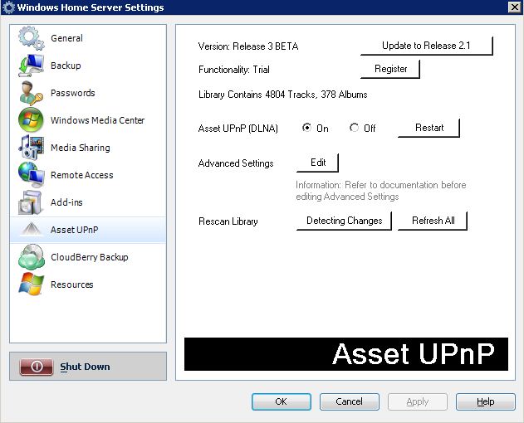Click the red Shut Down power icon

(37, 367)
